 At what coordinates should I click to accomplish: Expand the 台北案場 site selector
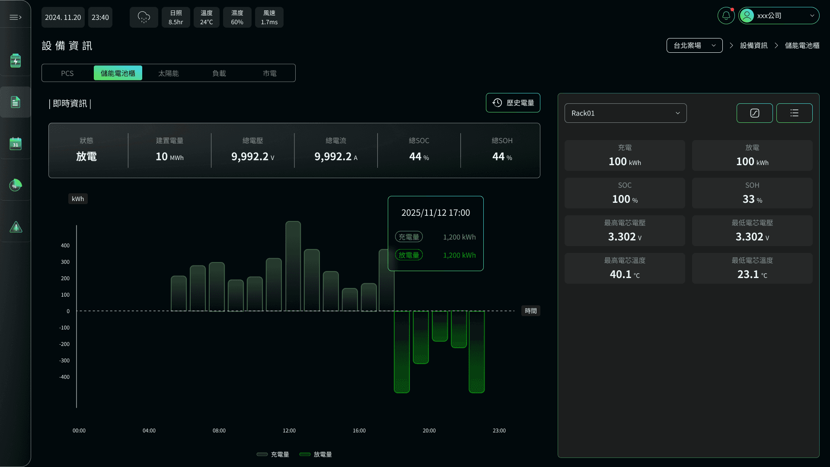[x=694, y=45]
